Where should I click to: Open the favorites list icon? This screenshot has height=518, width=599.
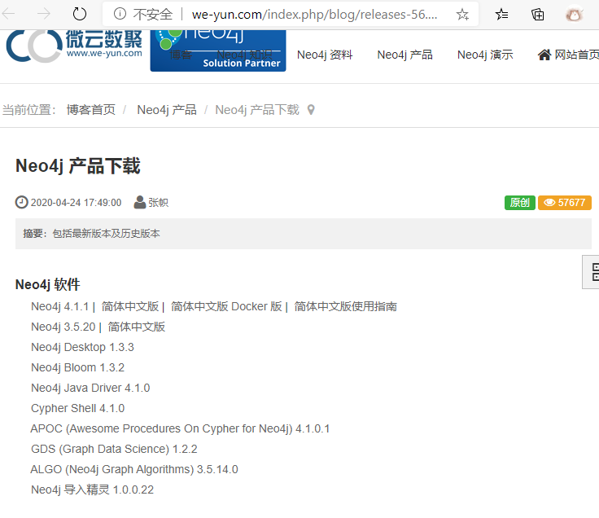pyautogui.click(x=501, y=15)
